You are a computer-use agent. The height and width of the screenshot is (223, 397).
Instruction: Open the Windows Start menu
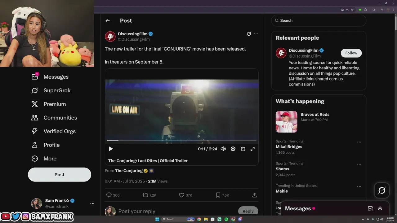click(x=157, y=219)
